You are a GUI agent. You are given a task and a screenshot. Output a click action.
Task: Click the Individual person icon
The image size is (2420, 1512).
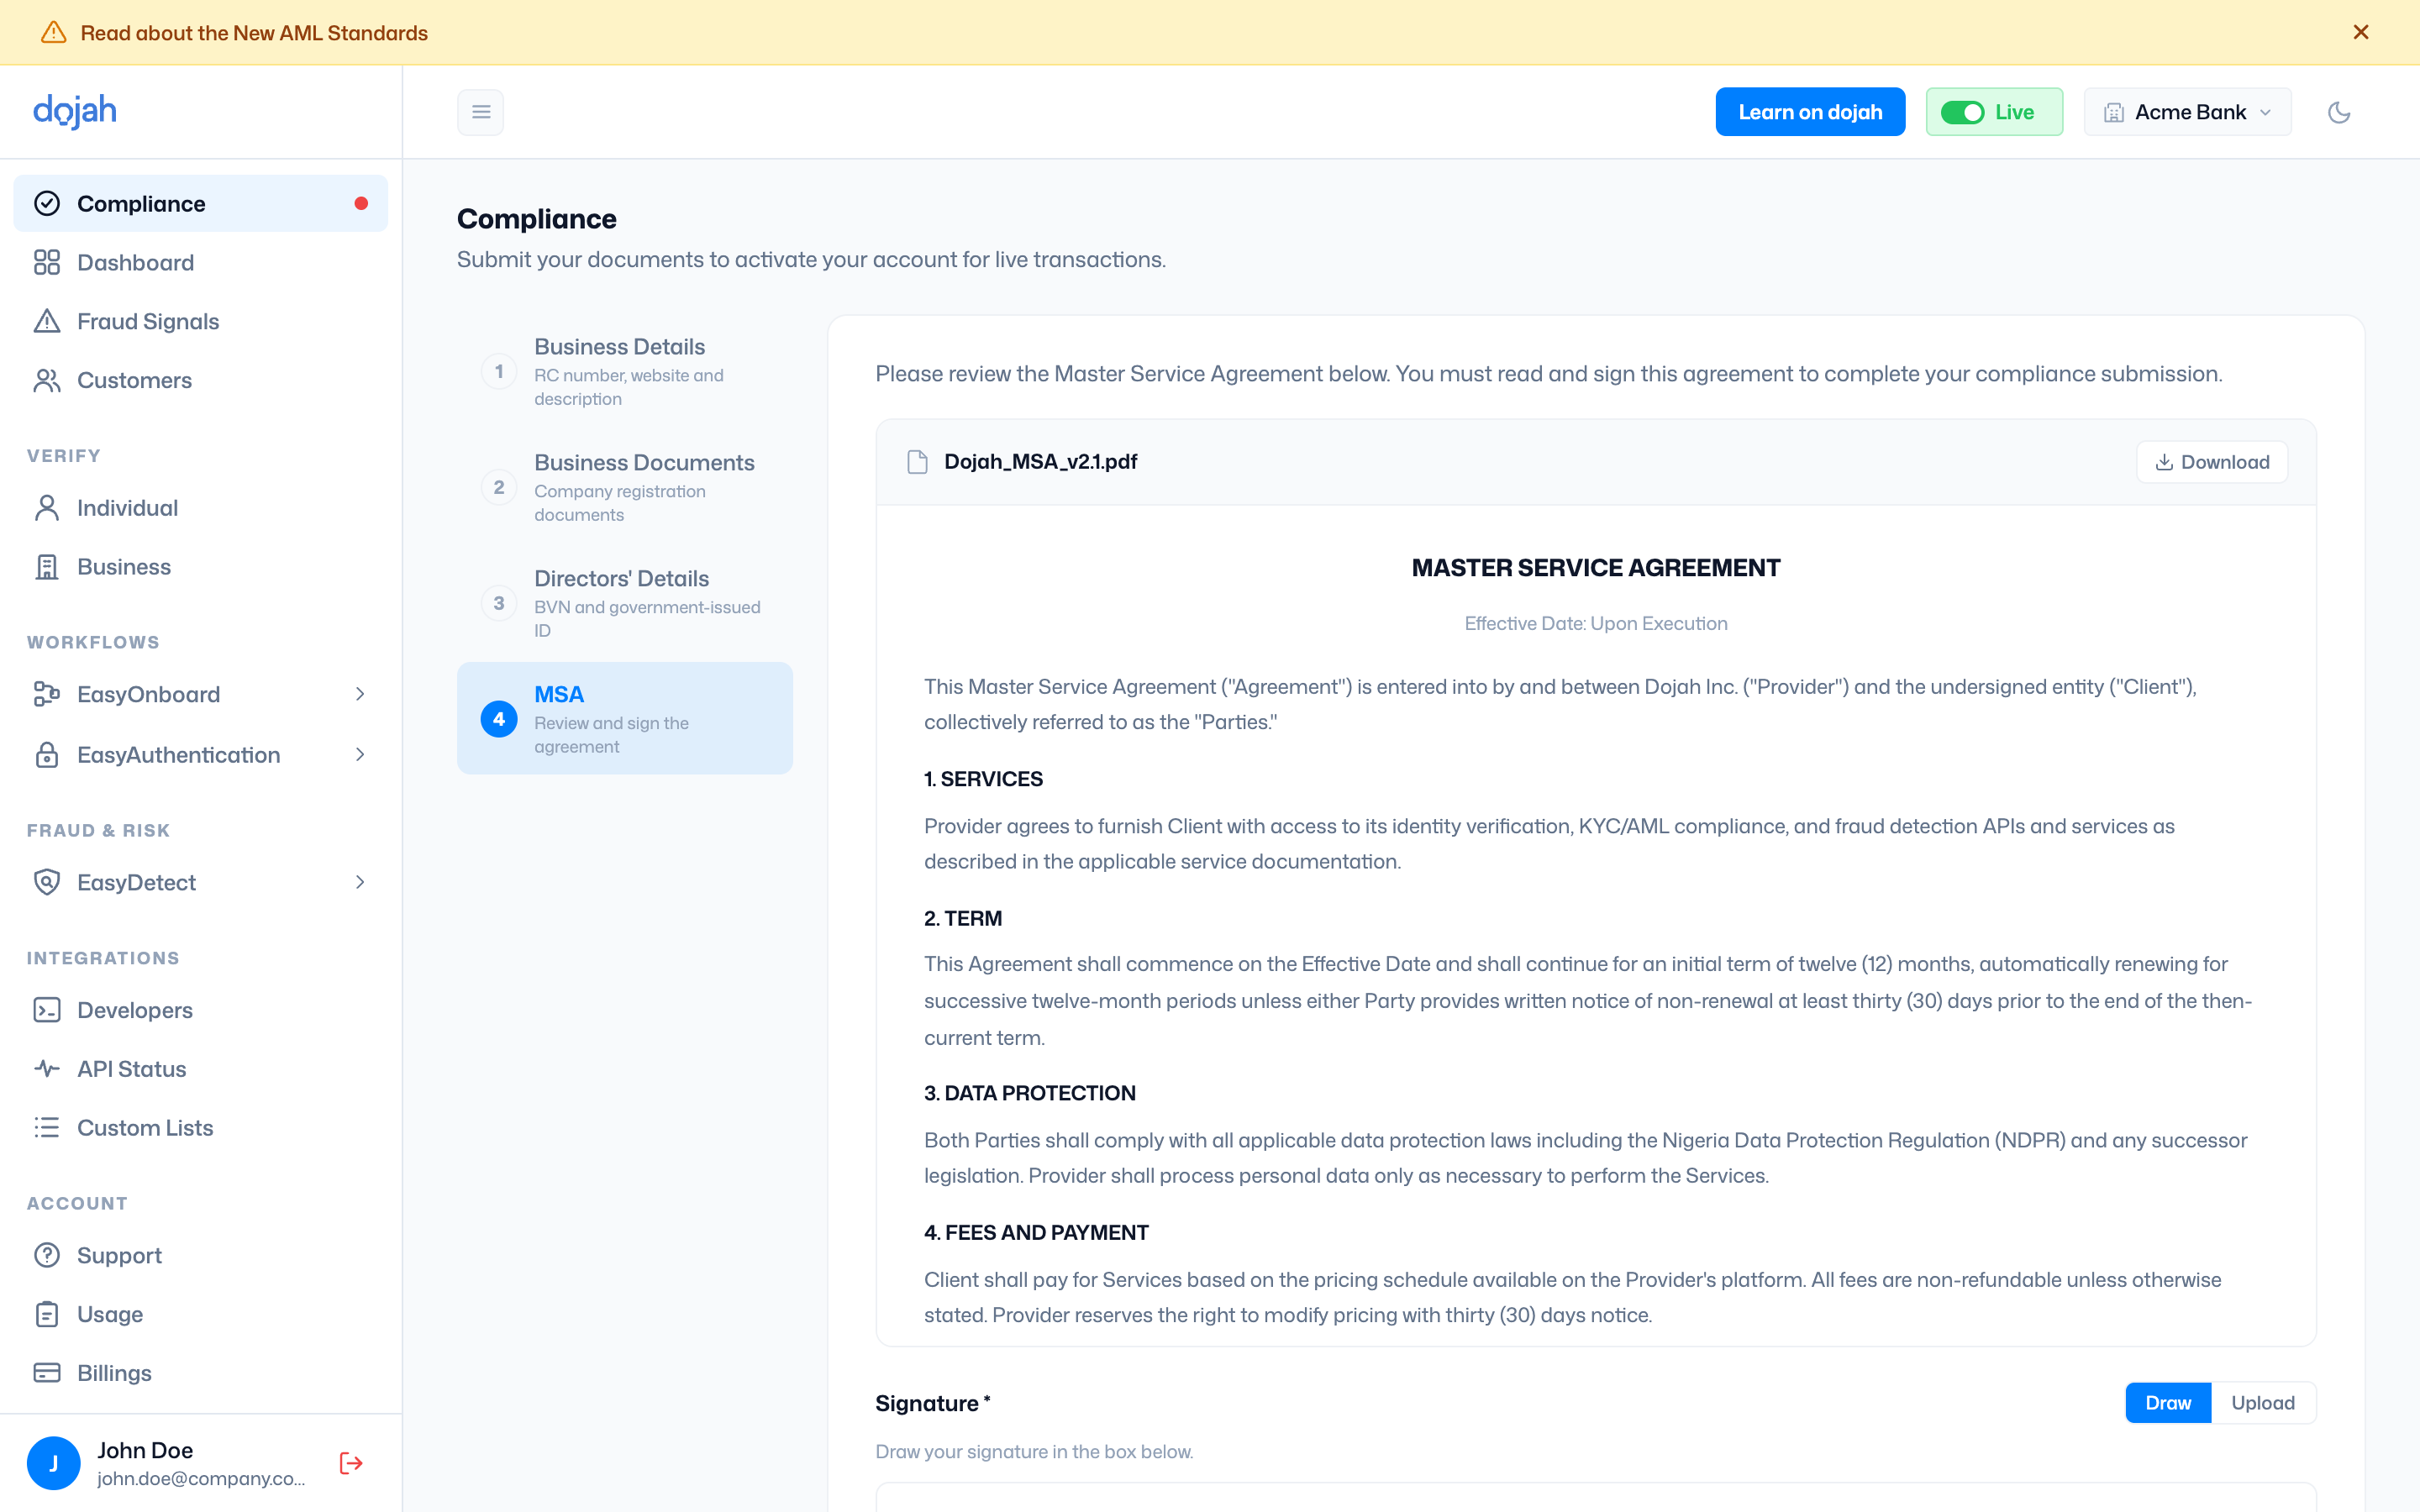pyautogui.click(x=47, y=508)
